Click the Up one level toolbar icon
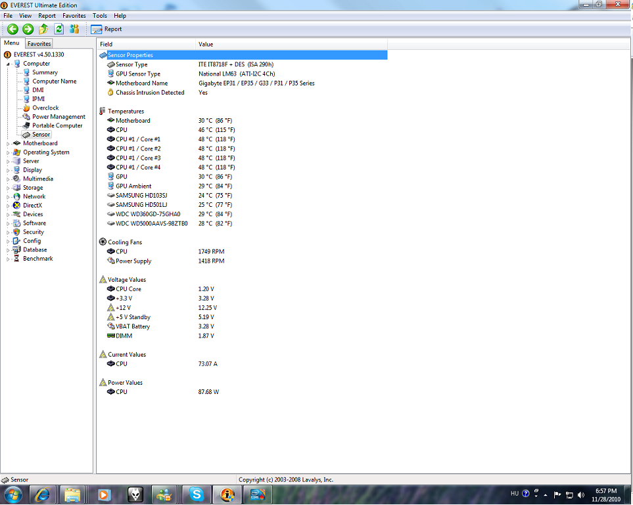Viewport: 633px width, 505px height. point(43,29)
